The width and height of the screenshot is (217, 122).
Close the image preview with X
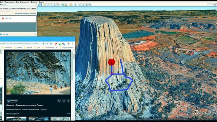coord(8,54)
